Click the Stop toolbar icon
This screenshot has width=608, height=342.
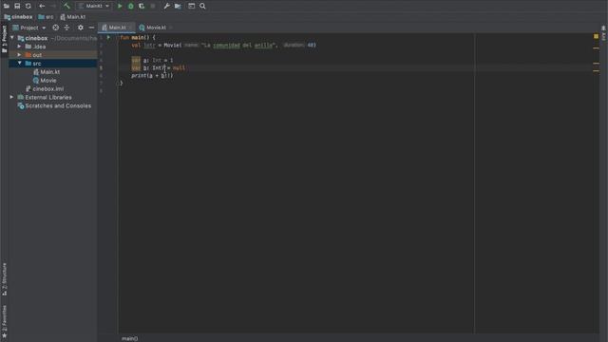[153, 6]
